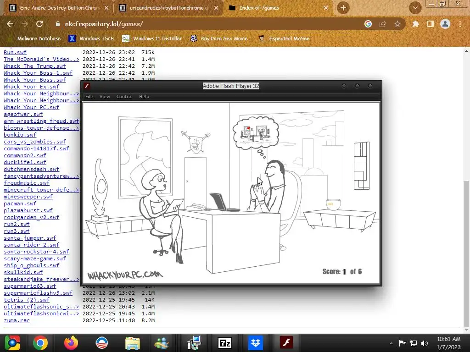Close the Eric Andre Destroy Button tab
Image resolution: width=470 pixels, height=352 pixels.
coord(106,8)
